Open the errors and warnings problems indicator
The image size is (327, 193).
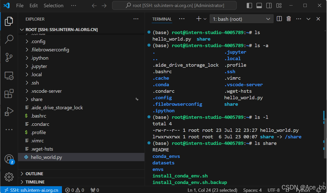point(75,190)
